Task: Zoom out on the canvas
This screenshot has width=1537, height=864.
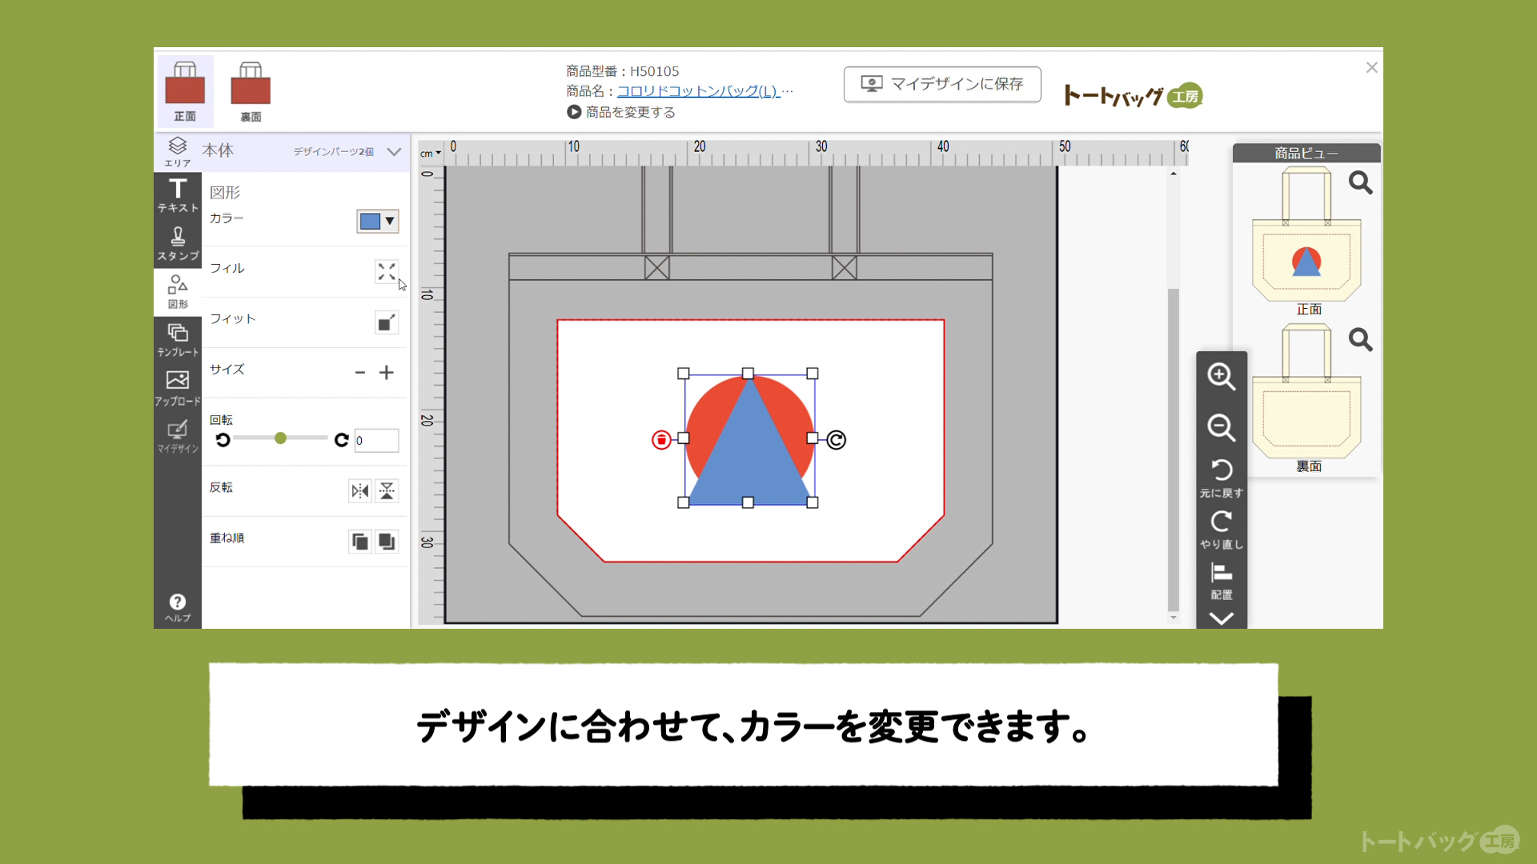Action: click(x=1221, y=428)
